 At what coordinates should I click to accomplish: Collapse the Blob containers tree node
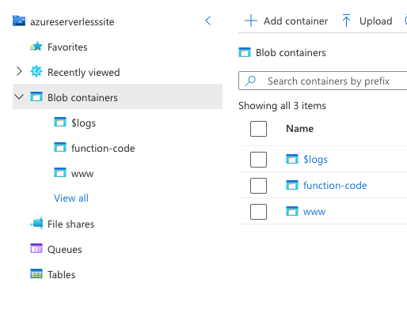pos(19,96)
